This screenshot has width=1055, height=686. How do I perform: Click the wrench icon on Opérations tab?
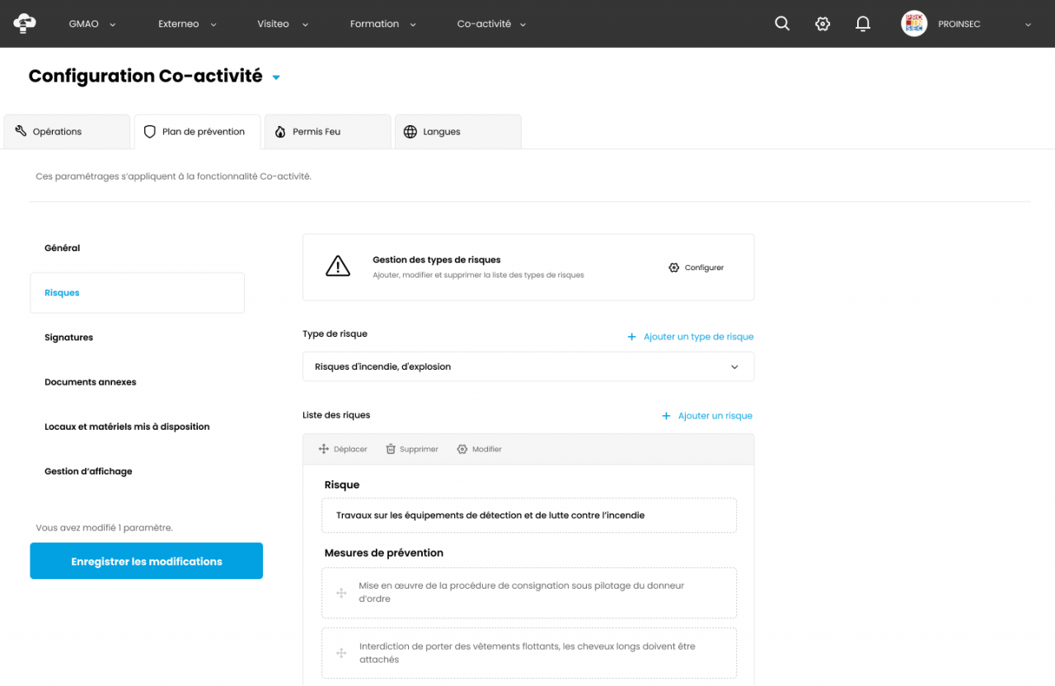[21, 132]
